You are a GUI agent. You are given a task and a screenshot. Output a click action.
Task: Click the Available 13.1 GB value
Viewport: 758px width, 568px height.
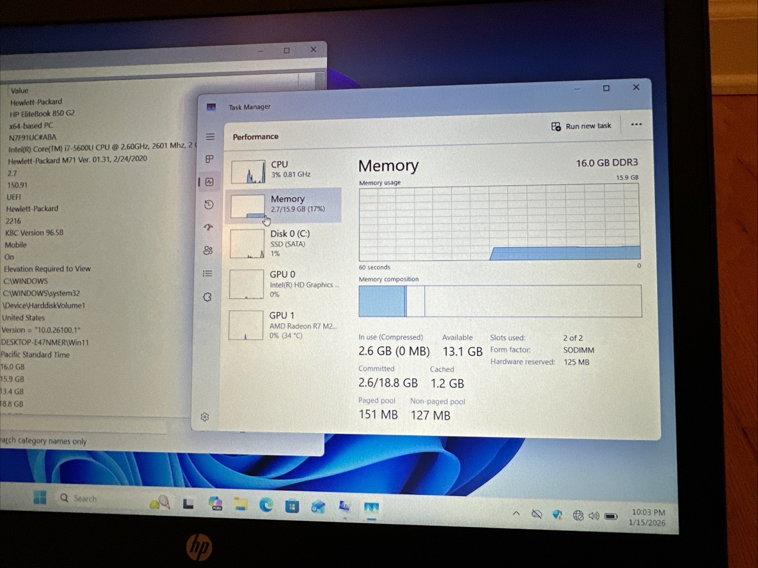[x=462, y=352]
